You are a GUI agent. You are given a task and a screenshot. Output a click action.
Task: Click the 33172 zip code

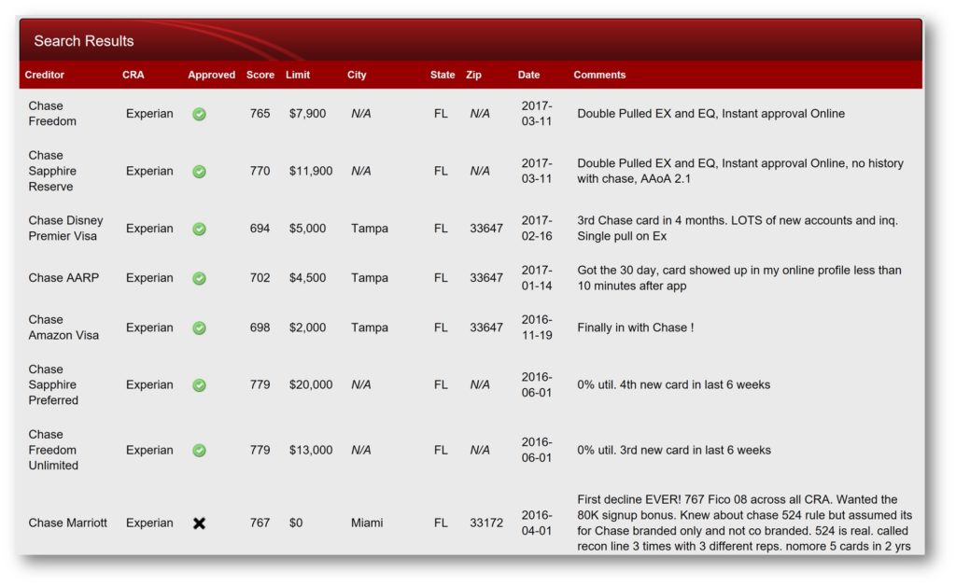(486, 523)
